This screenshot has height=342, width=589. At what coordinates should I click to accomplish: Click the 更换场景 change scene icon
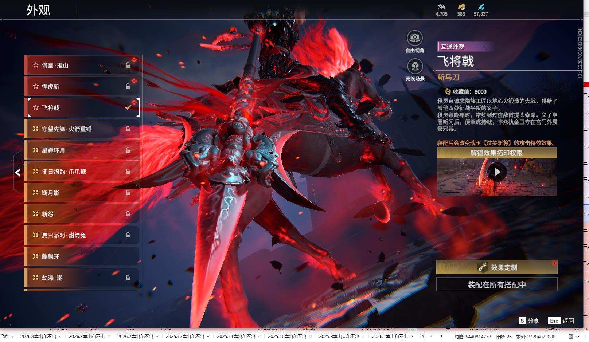[x=414, y=66]
